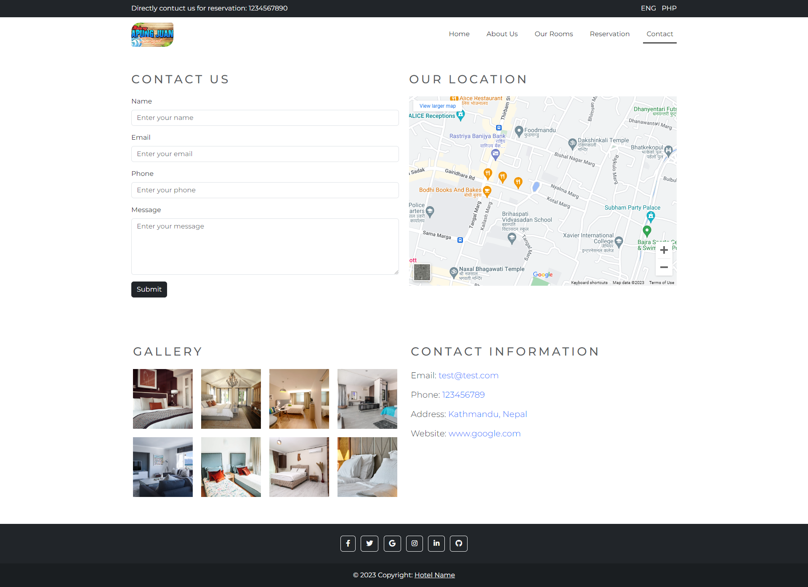Switch currency to PHP
Screen dimensions: 808x587
[x=669, y=8]
